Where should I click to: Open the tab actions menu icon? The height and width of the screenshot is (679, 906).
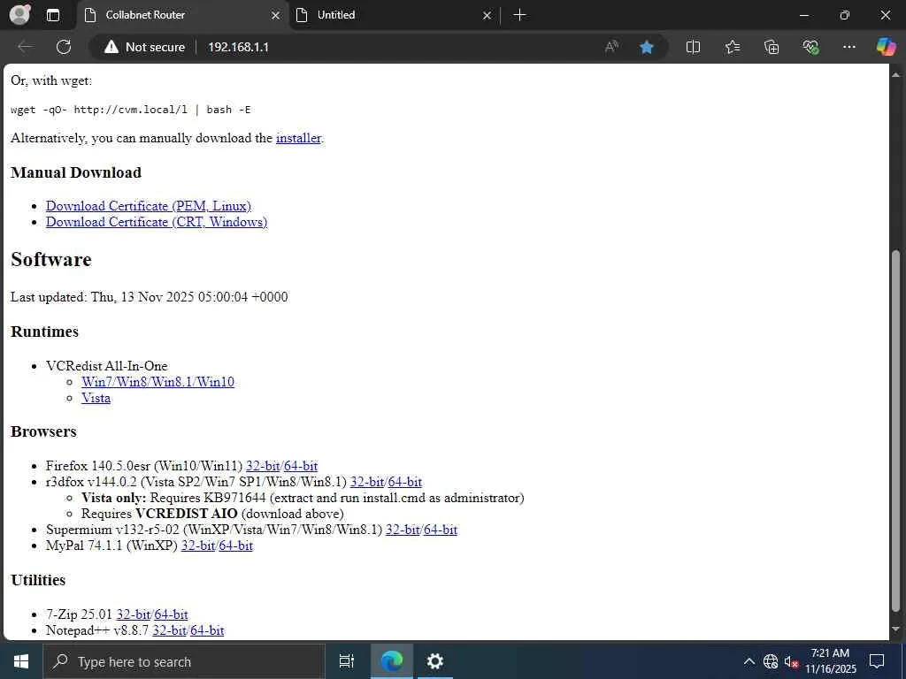coord(53,15)
